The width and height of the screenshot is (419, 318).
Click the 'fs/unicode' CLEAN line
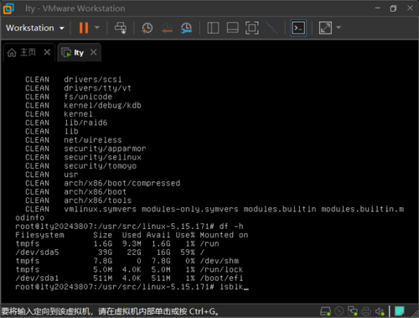point(69,96)
